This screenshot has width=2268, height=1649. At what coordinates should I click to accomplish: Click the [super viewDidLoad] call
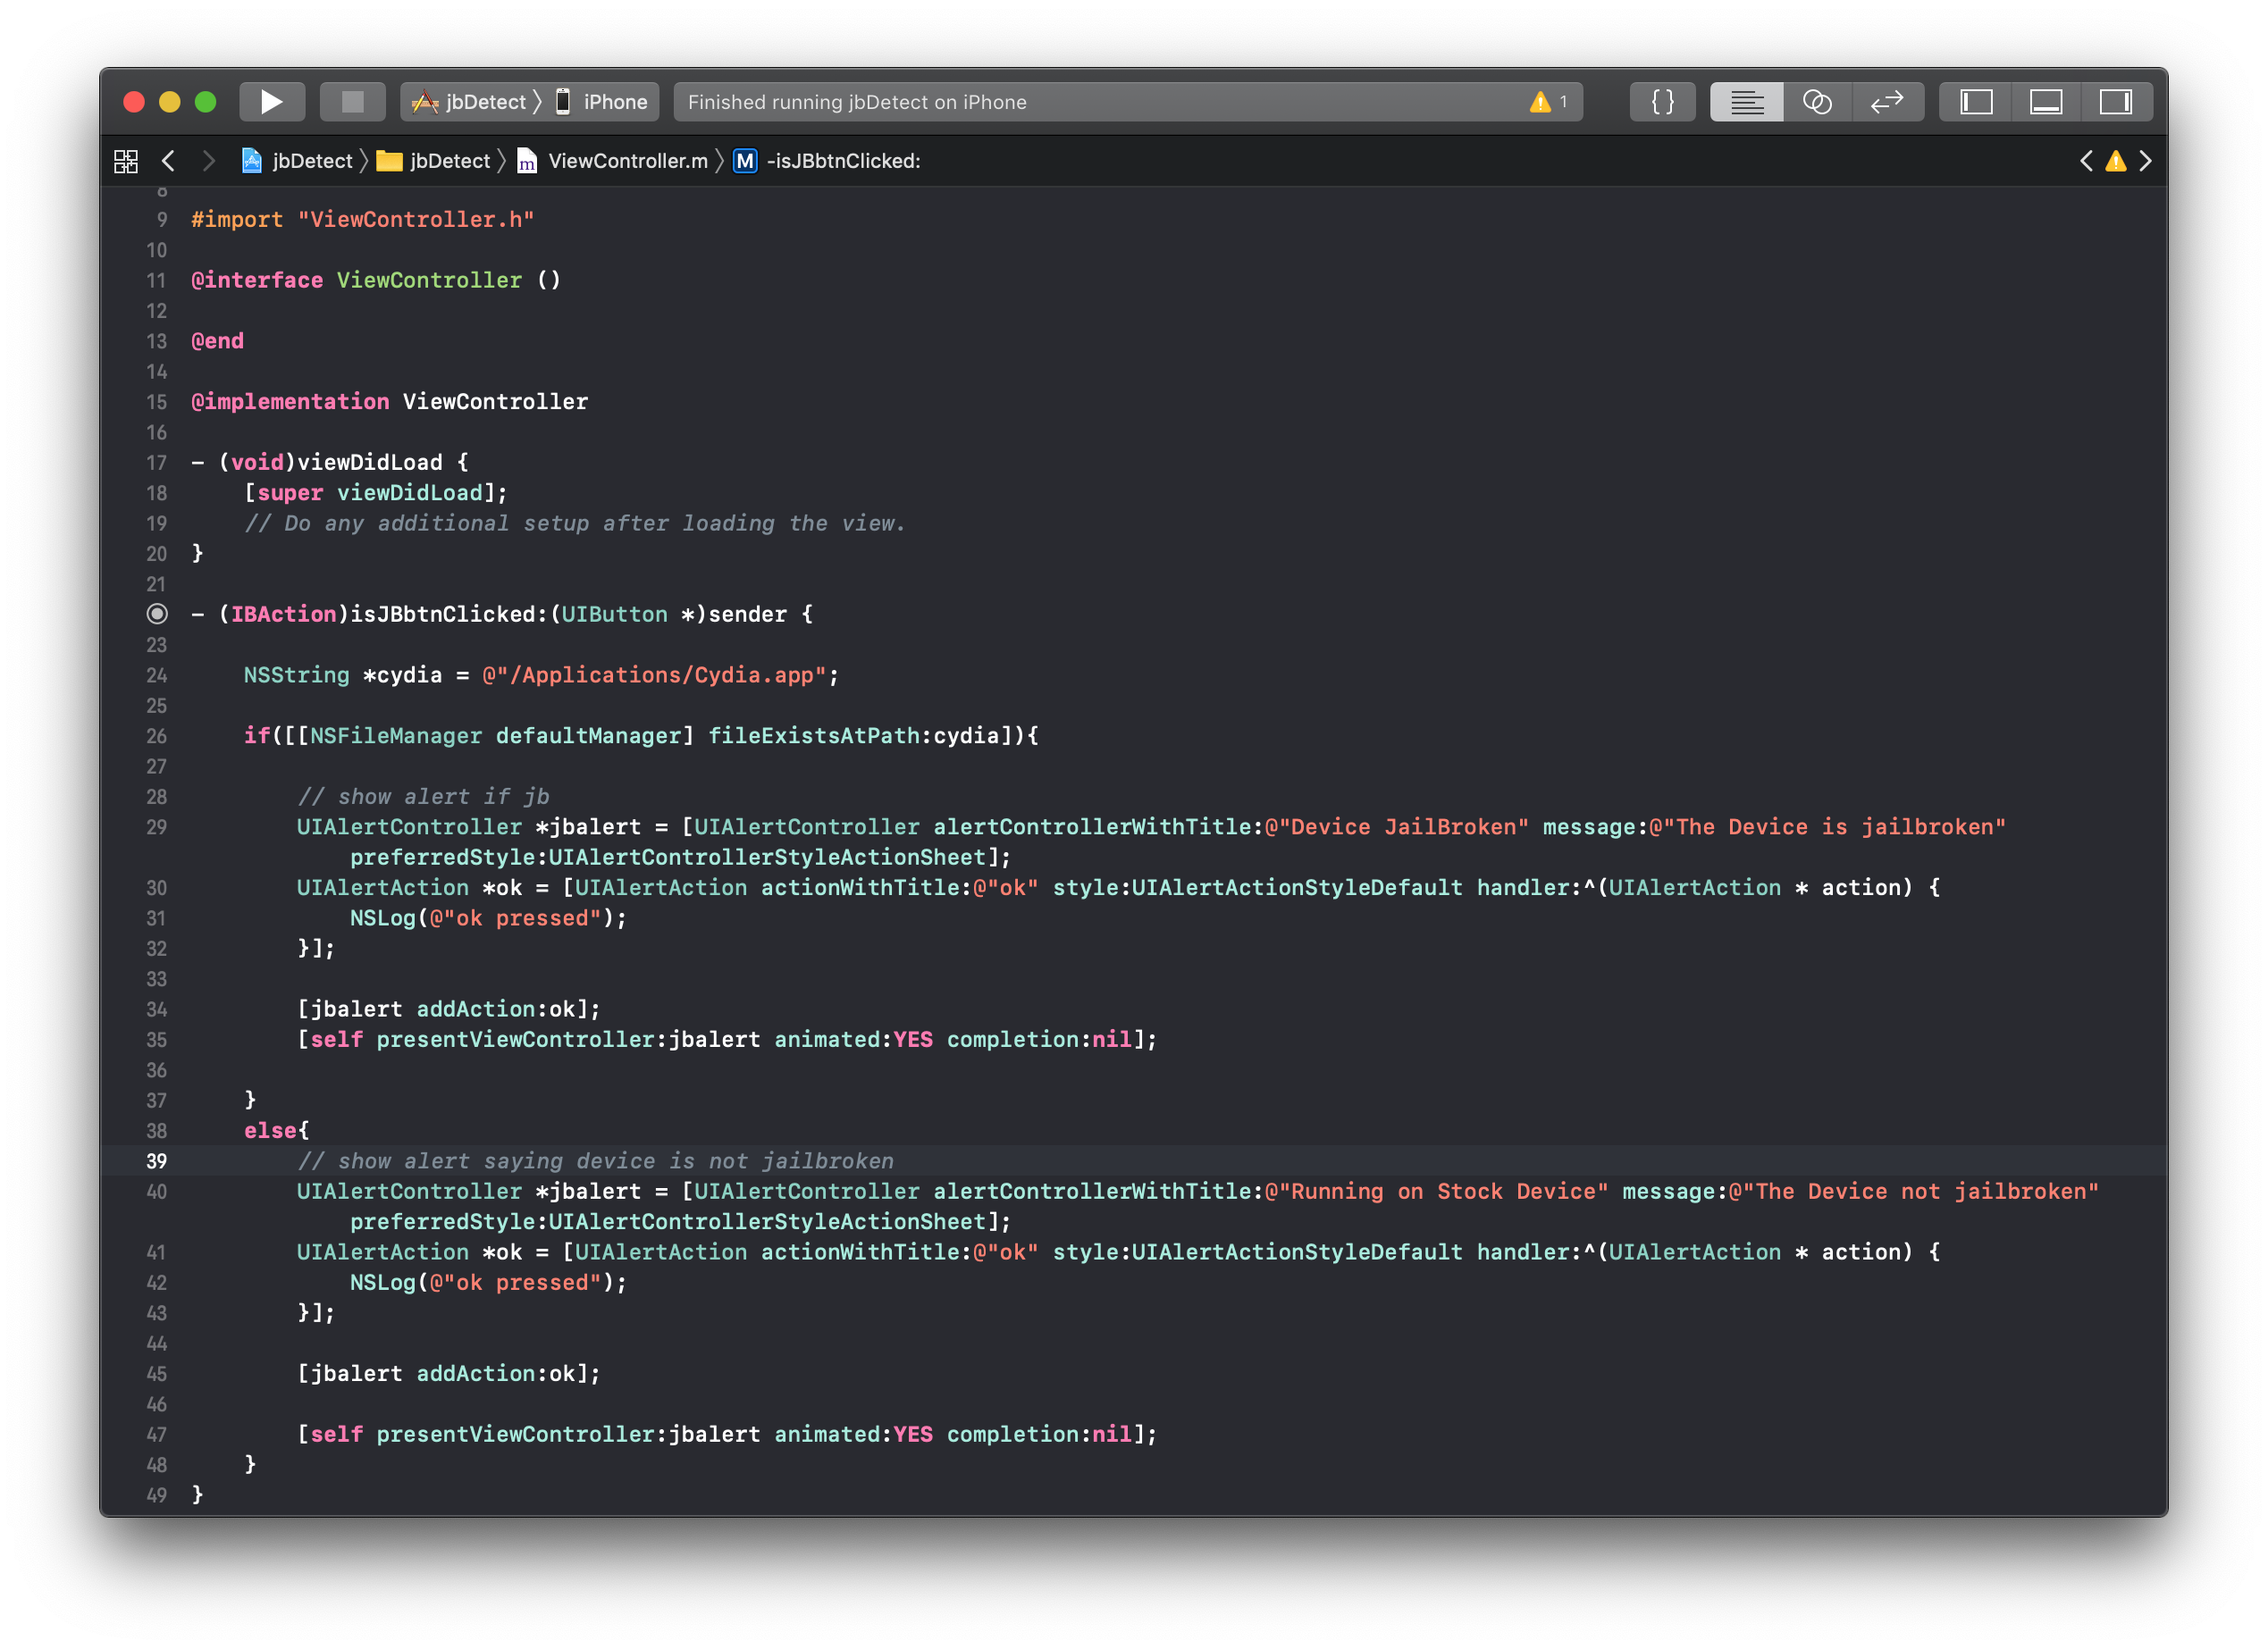376,493
